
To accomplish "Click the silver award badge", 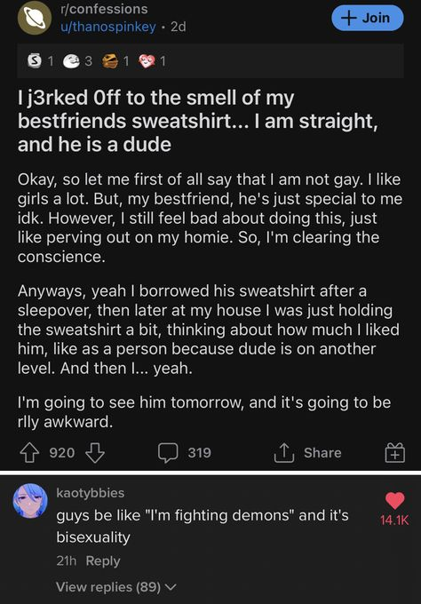I will pos(35,61).
